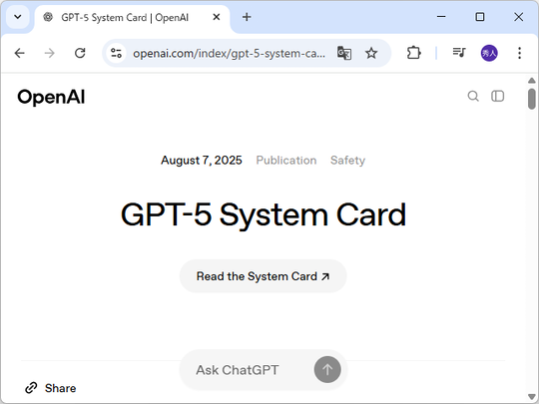Open a new browser tab
The image size is (539, 404).
tap(247, 17)
